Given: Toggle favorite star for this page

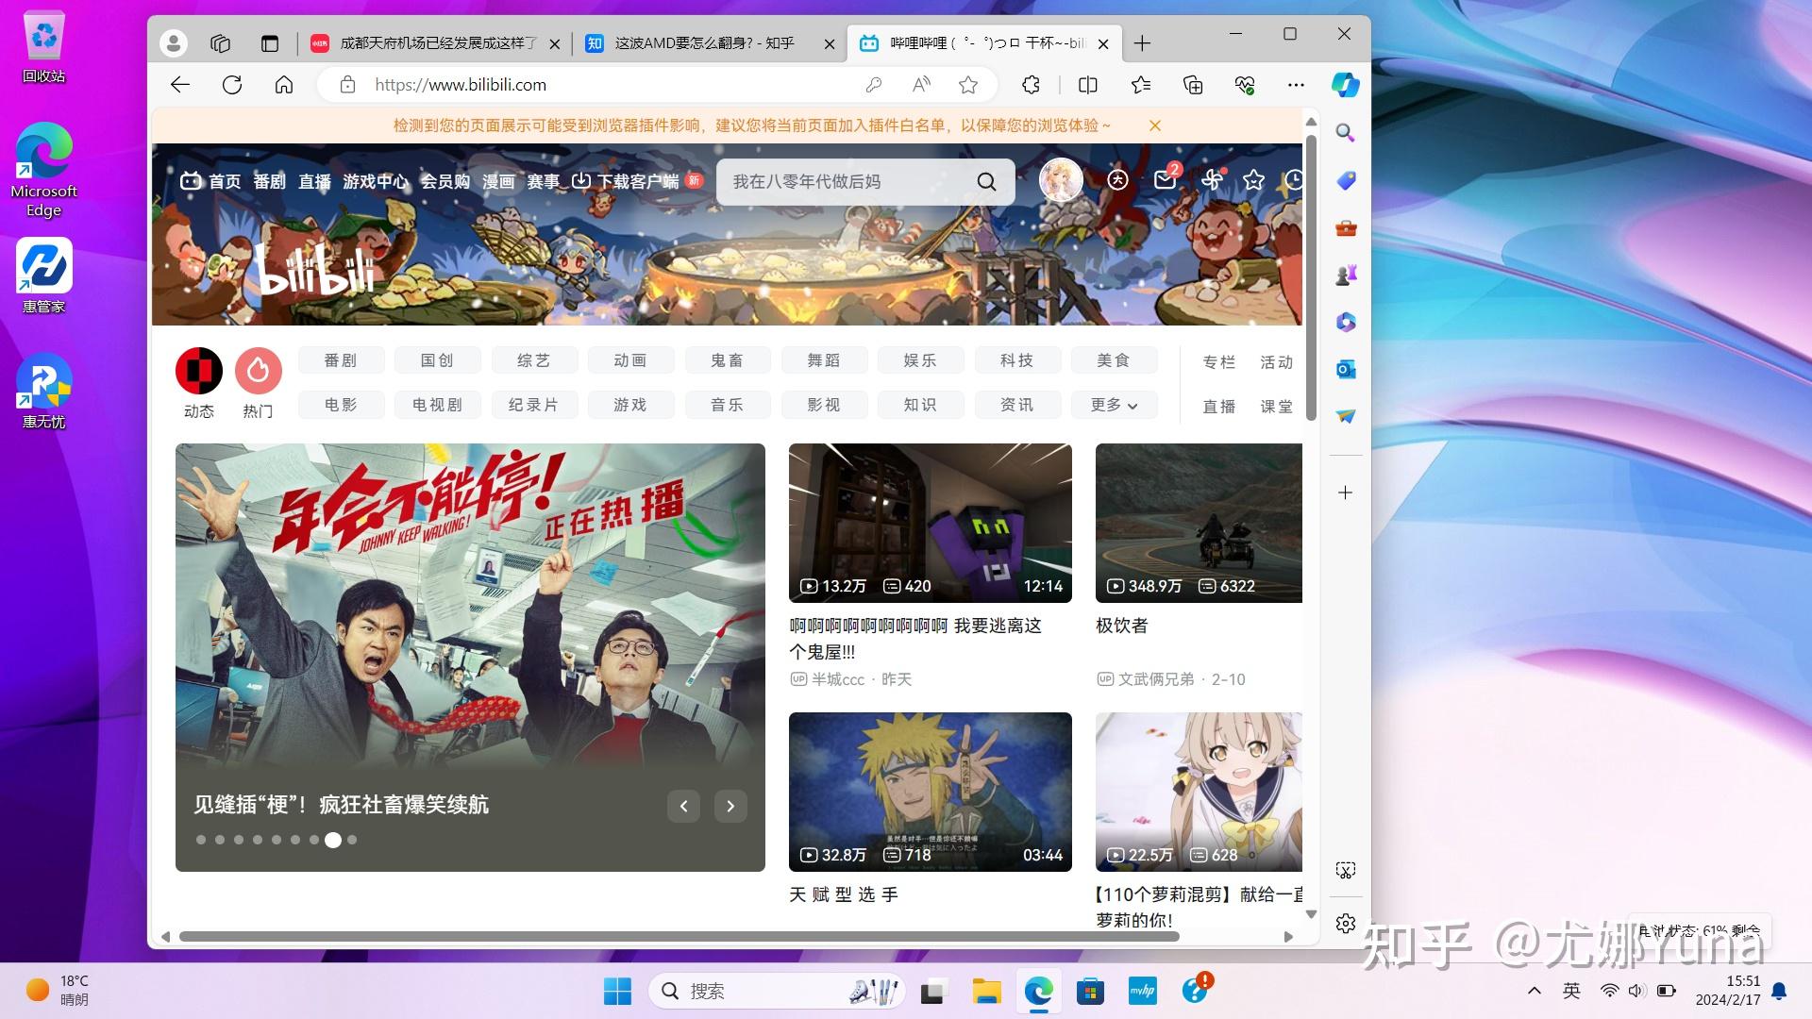Looking at the screenshot, I should (968, 85).
